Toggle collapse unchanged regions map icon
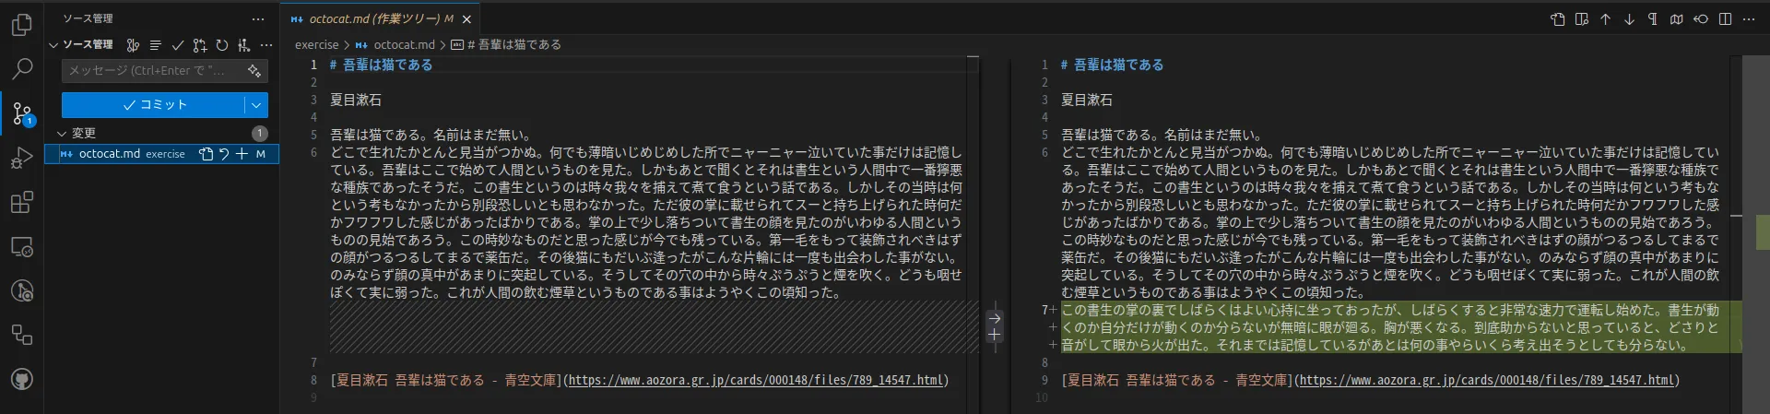Screen dimensions: 1770x414 pyautogui.click(x=1676, y=18)
